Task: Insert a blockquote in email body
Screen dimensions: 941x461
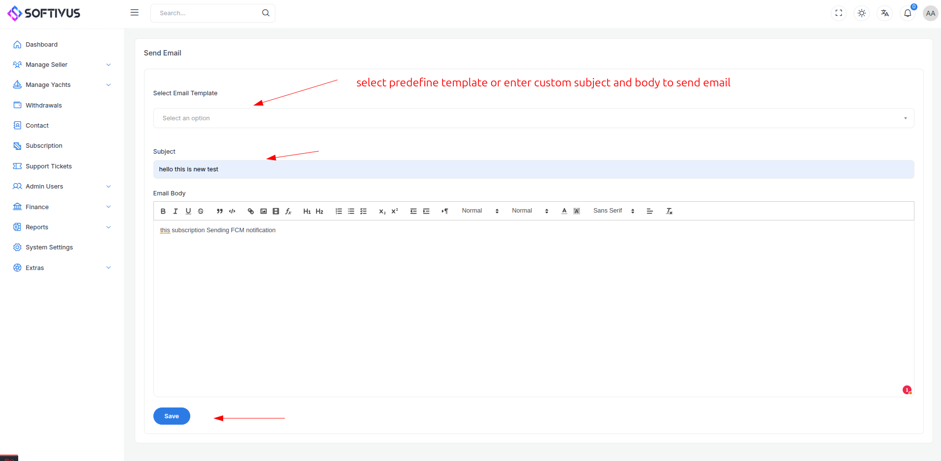Action: pos(220,211)
